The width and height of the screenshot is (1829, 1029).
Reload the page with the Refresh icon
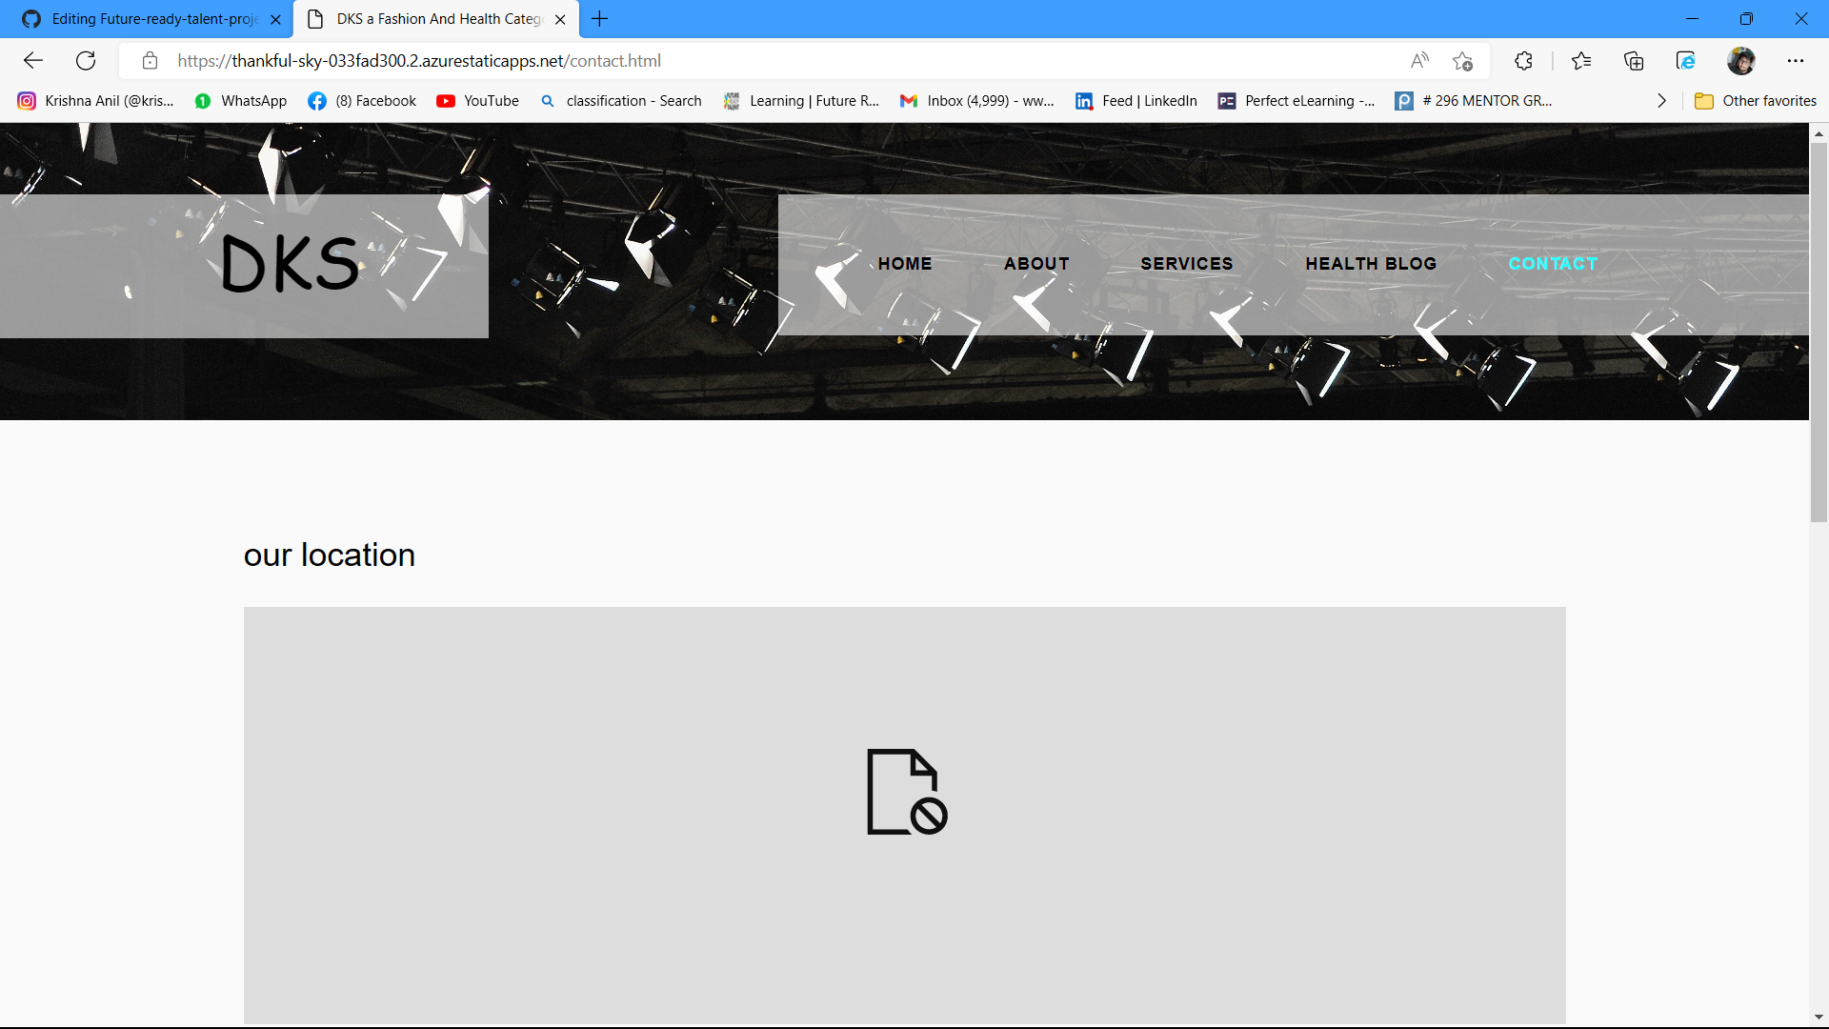click(86, 61)
